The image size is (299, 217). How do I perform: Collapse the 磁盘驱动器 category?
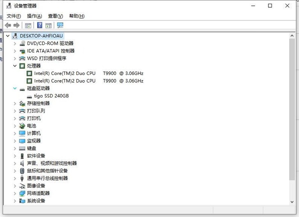pos(15,88)
